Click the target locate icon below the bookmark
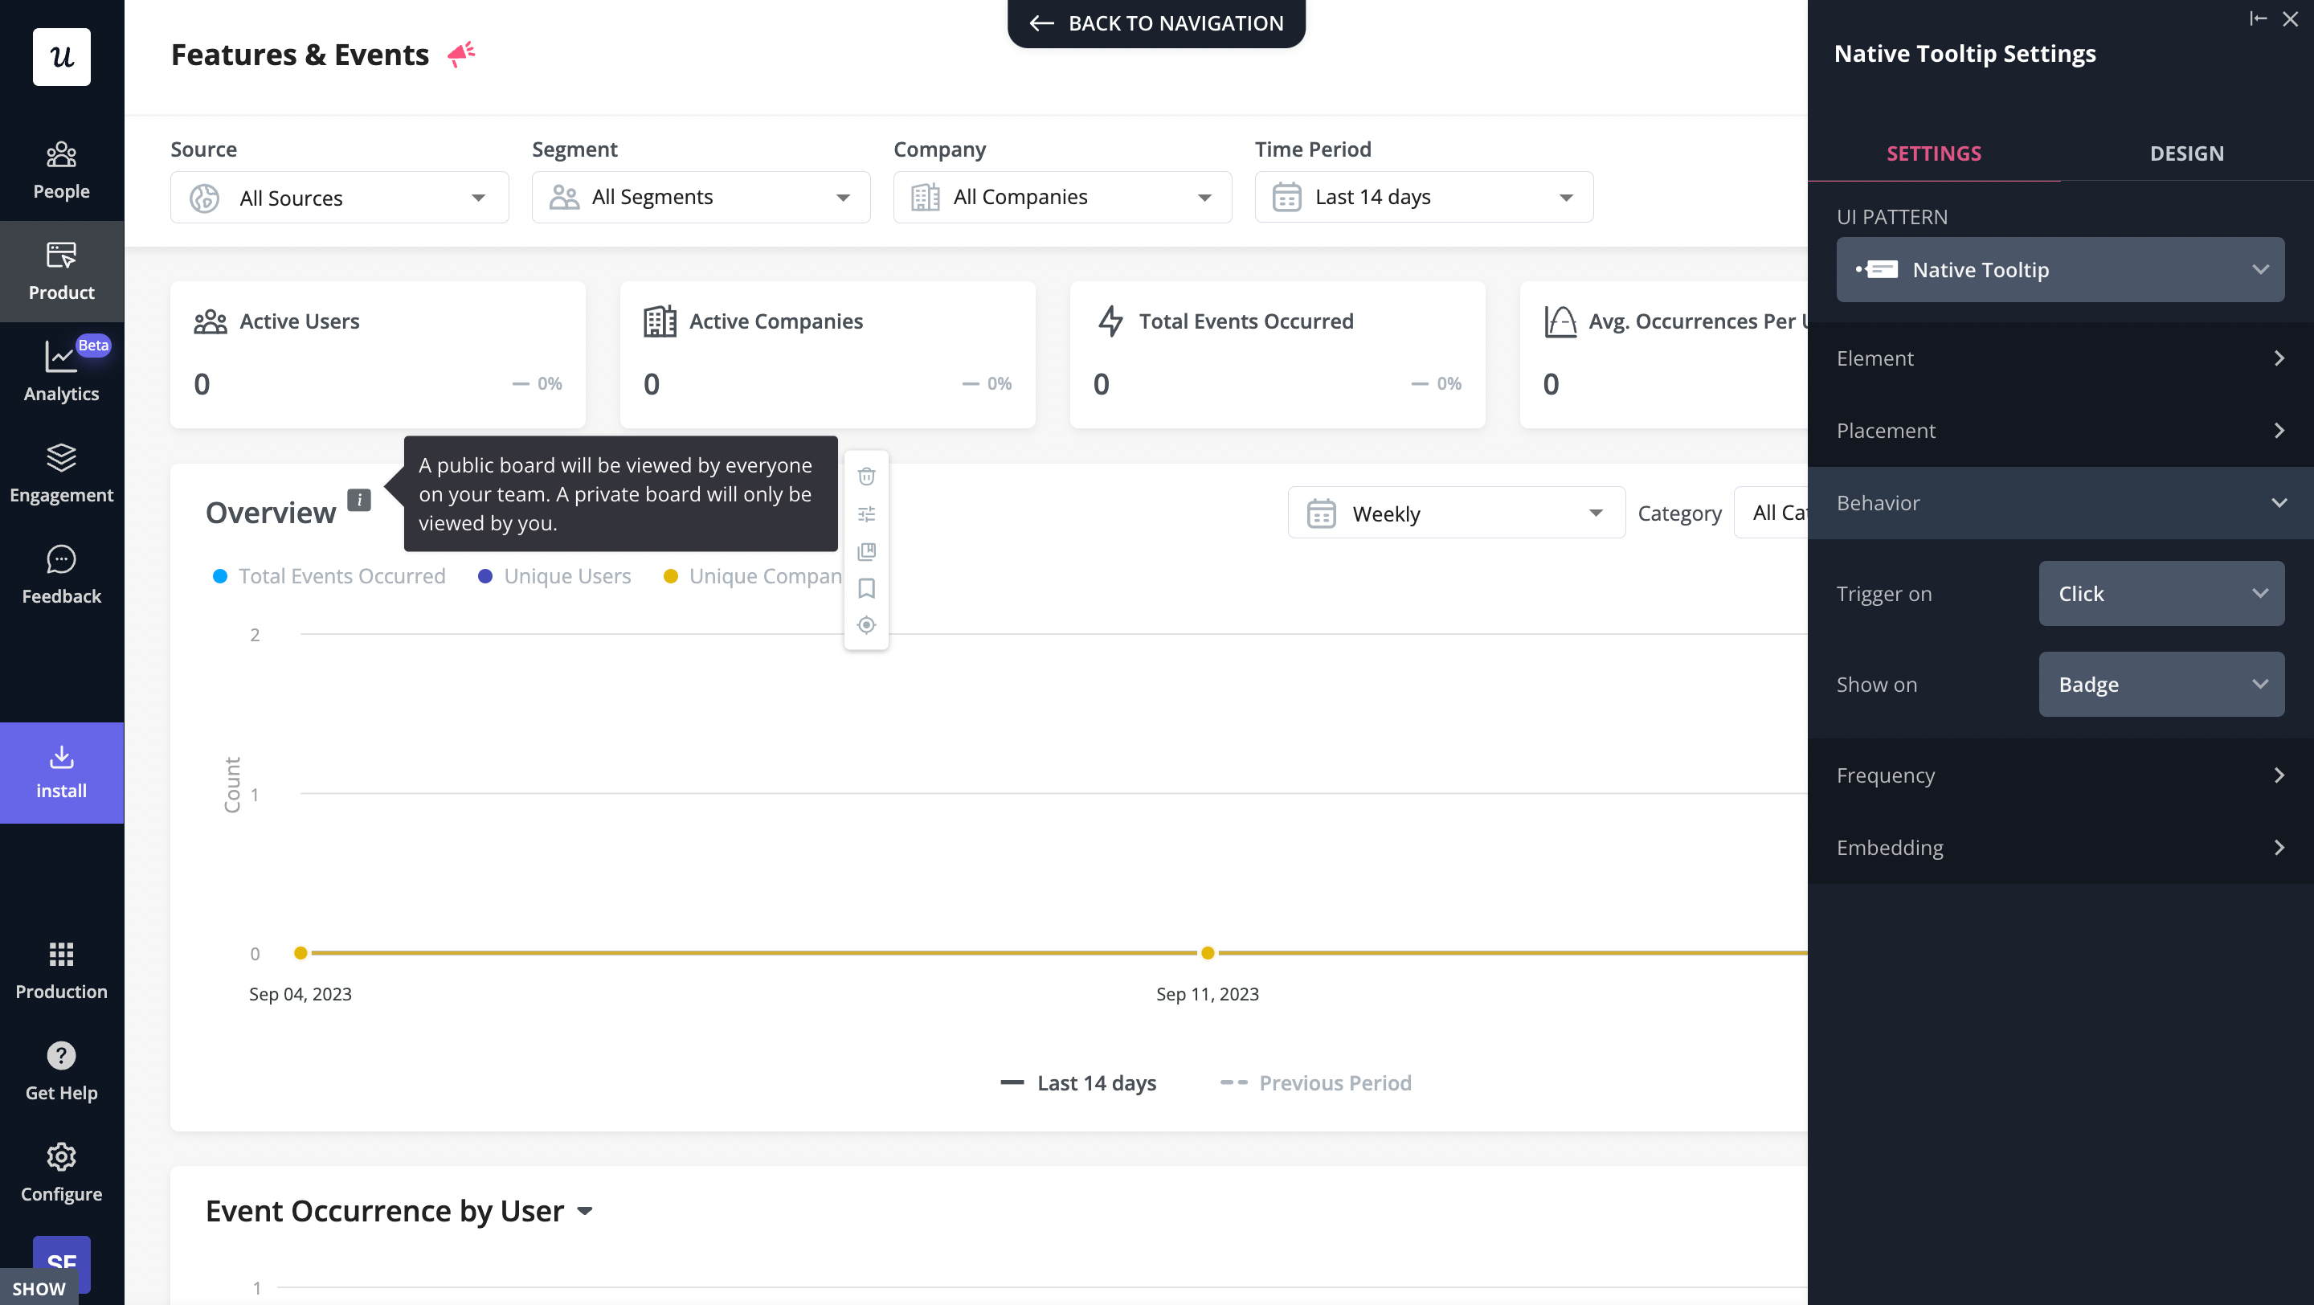Screen dimensions: 2314x1305 (866, 624)
